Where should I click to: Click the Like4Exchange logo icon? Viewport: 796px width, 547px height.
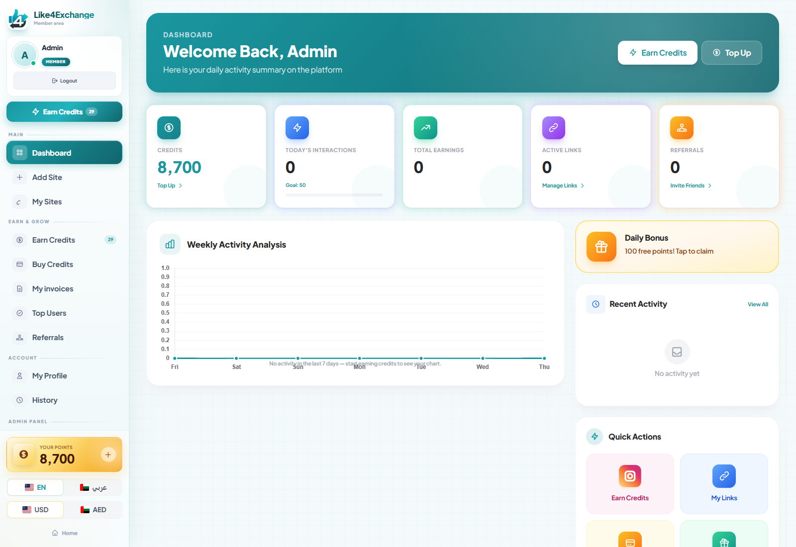pyautogui.click(x=18, y=19)
